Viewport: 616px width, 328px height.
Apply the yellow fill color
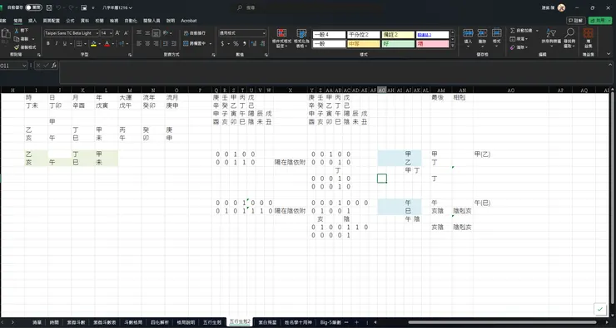pyautogui.click(x=93, y=43)
